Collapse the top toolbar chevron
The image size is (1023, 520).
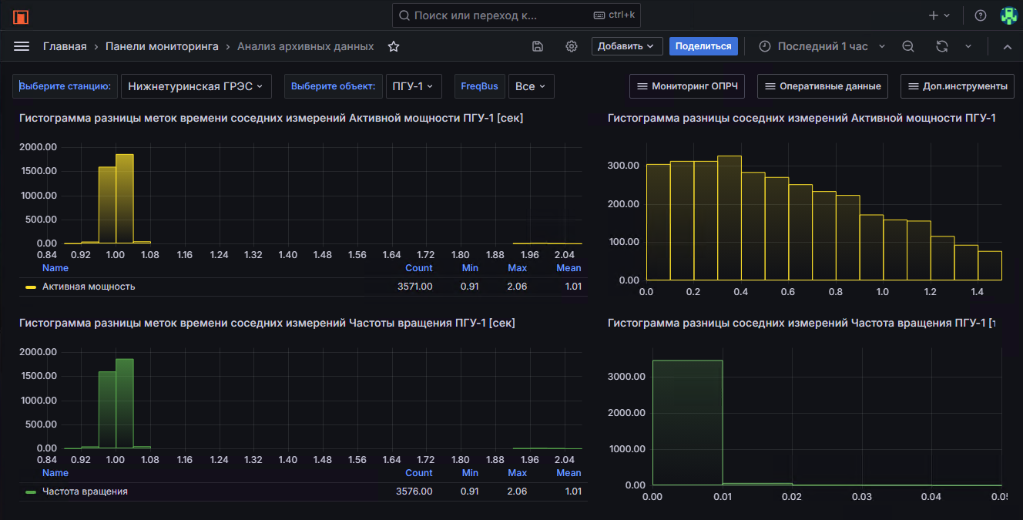(1007, 46)
